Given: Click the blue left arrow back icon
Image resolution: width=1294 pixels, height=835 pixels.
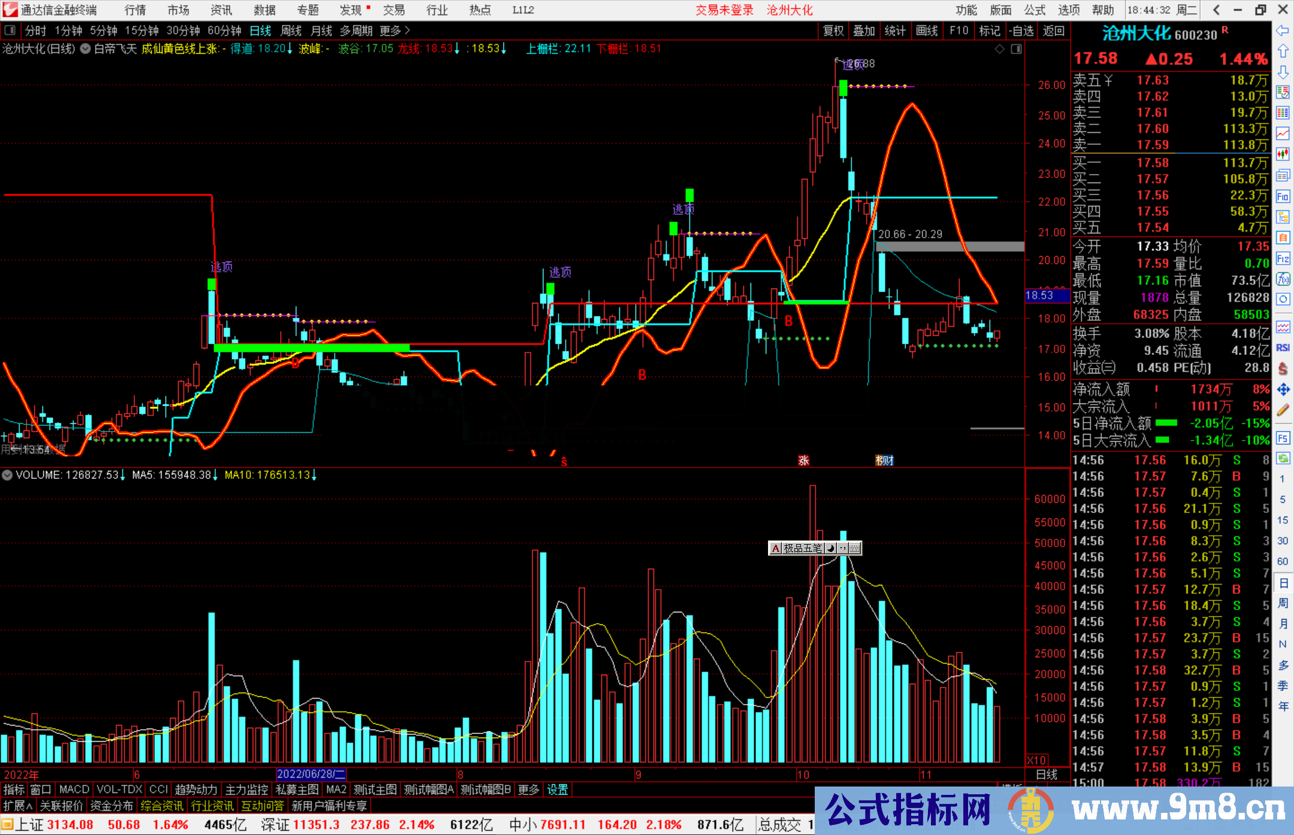Looking at the screenshot, I should pos(1283,31).
